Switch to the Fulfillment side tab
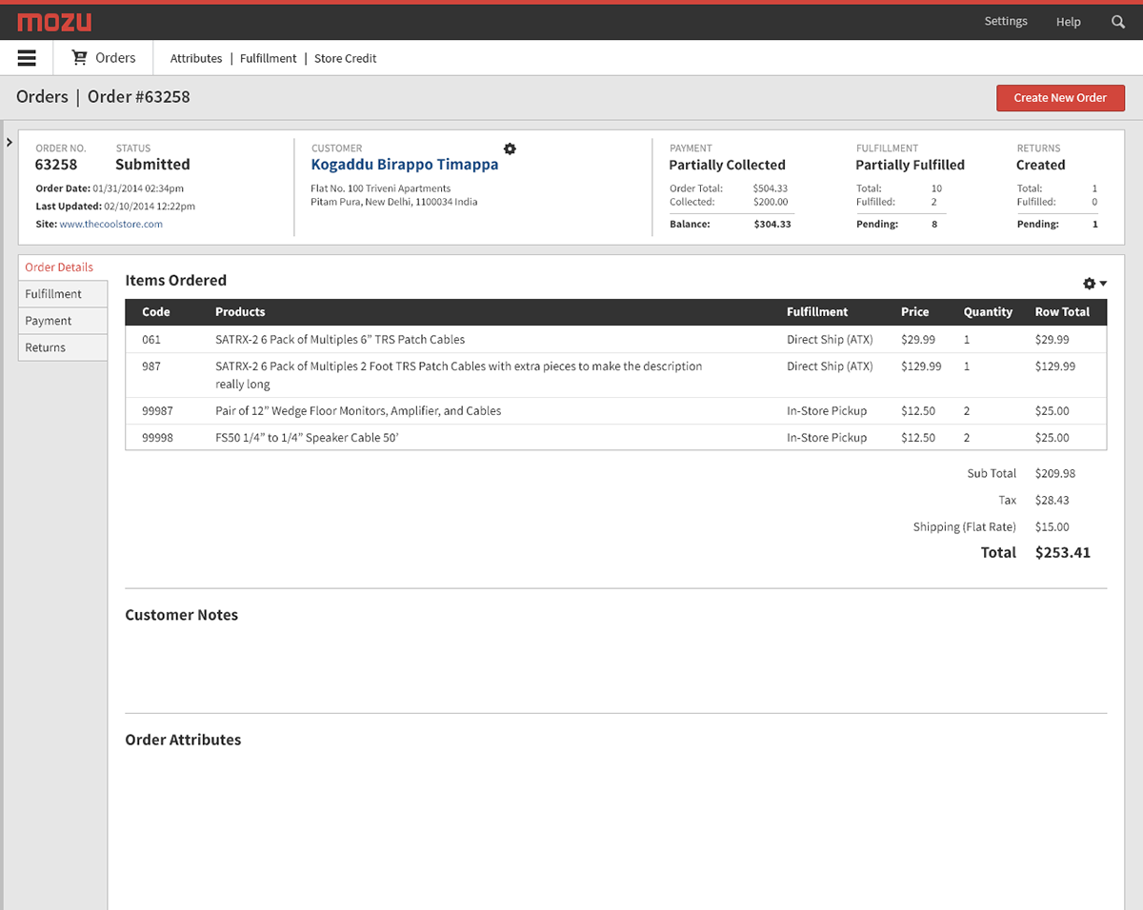 point(62,294)
